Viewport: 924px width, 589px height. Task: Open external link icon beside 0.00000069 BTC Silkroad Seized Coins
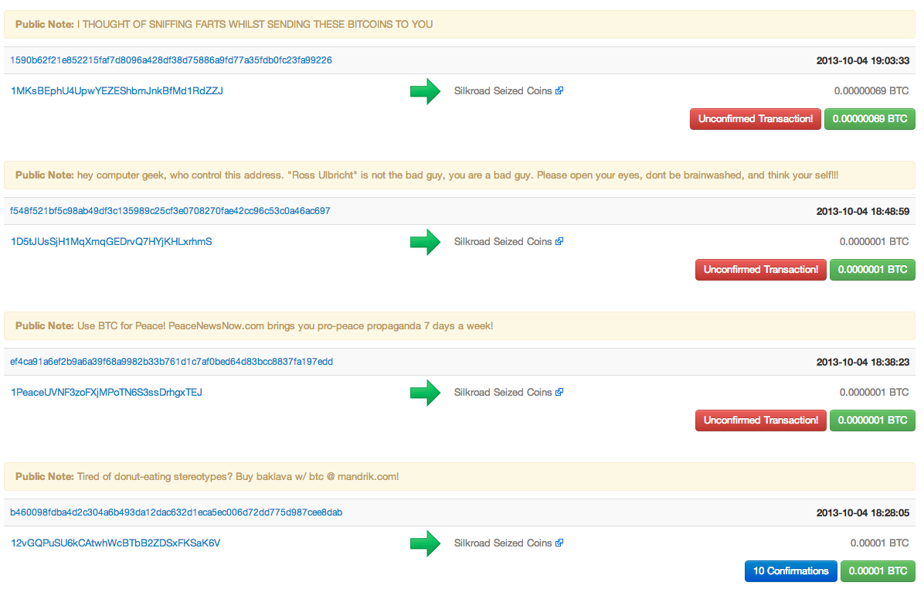pos(559,90)
